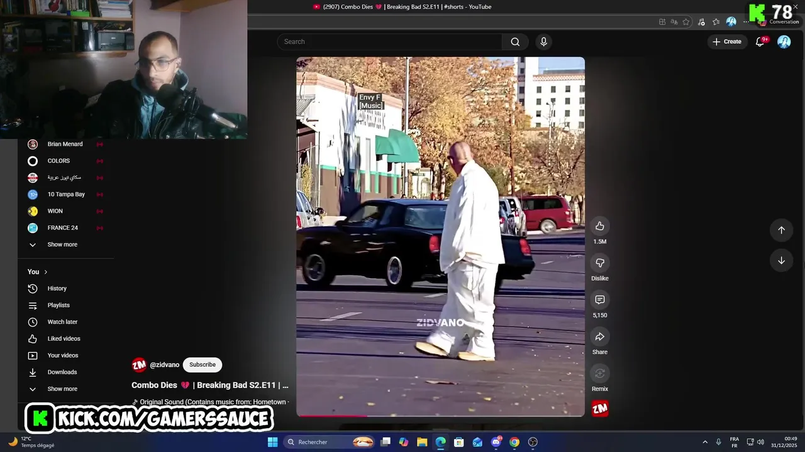Open the browser three-dot settings menu
The width and height of the screenshot is (805, 452).
pyautogui.click(x=746, y=21)
